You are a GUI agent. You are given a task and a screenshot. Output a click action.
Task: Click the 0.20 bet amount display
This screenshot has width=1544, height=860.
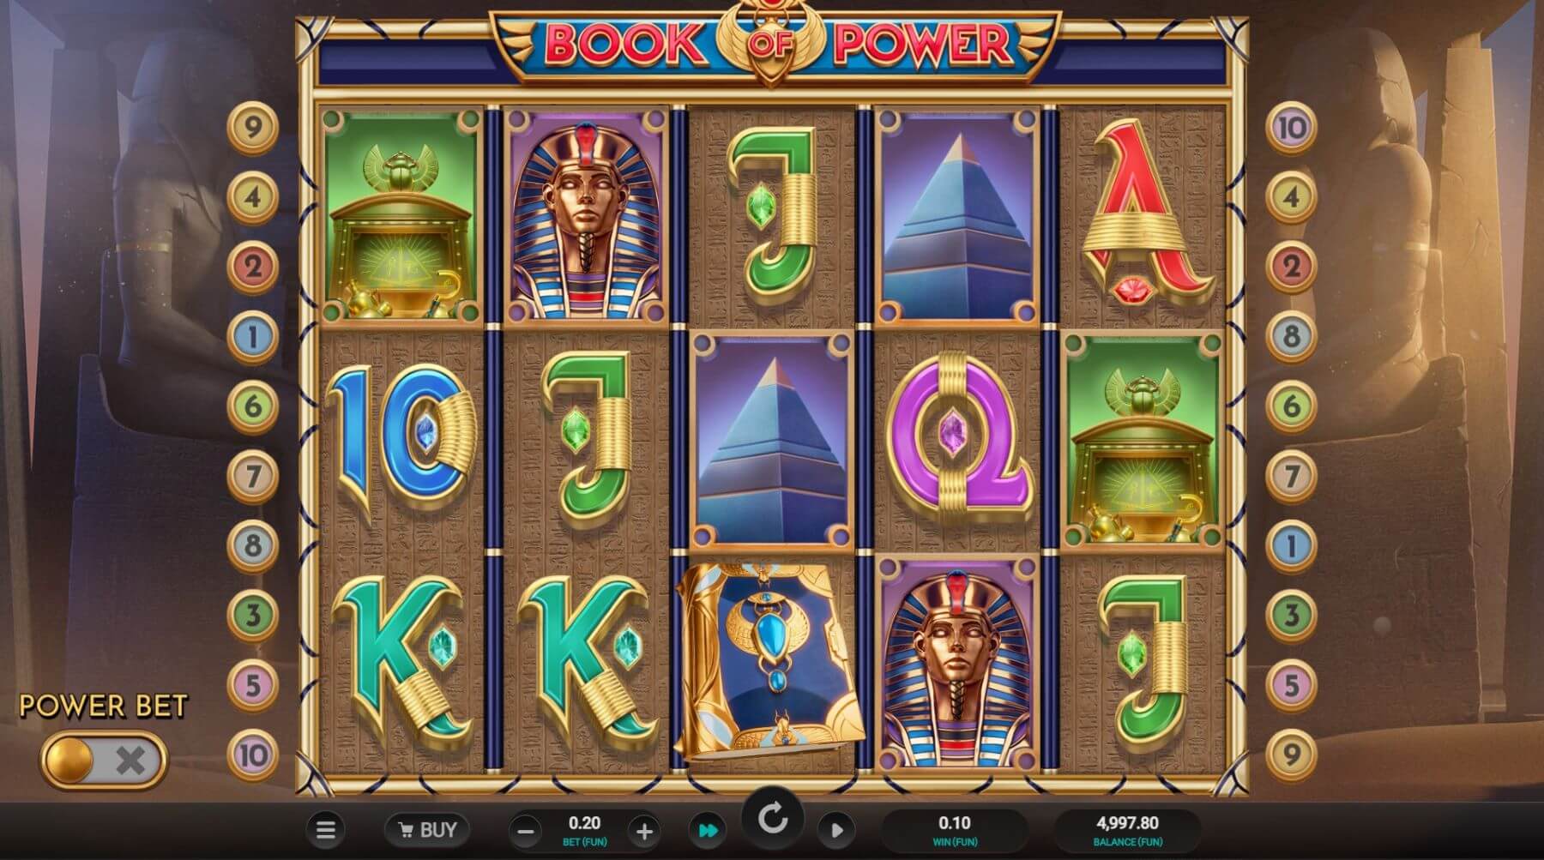point(584,829)
